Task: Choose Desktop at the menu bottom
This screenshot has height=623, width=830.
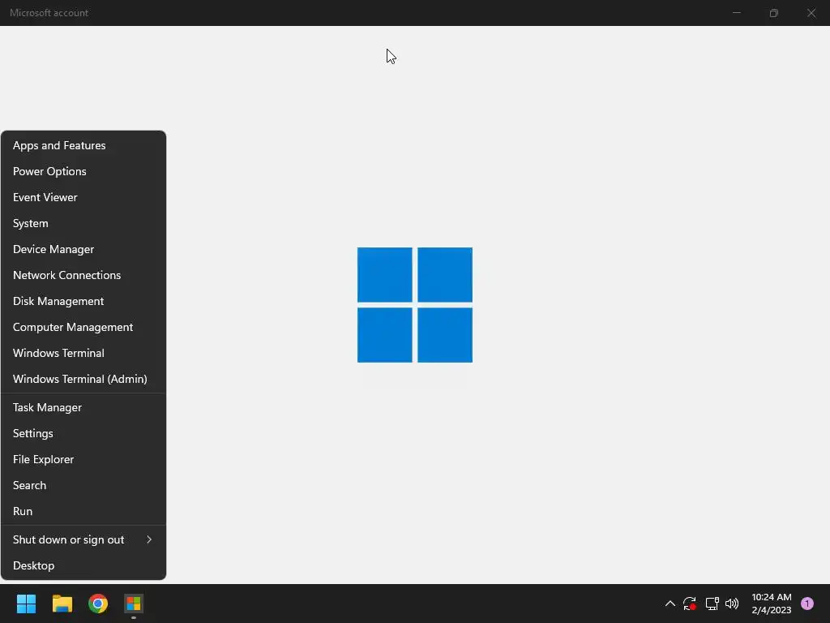Action: tap(83, 565)
